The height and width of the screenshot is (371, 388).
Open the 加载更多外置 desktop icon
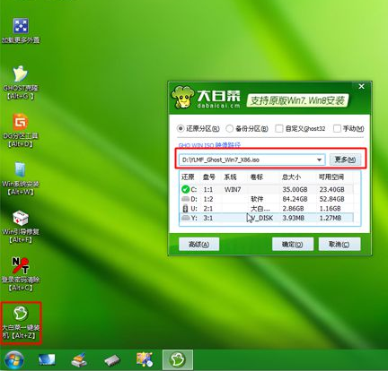[21, 30]
